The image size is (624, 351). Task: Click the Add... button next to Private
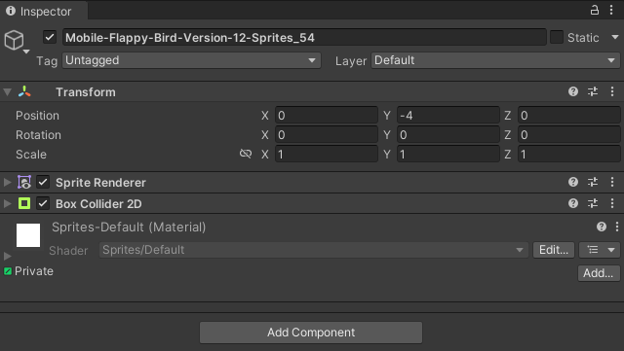tap(599, 273)
